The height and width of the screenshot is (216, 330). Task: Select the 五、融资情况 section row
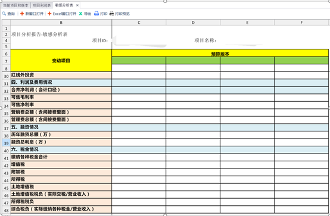[x=61, y=127]
